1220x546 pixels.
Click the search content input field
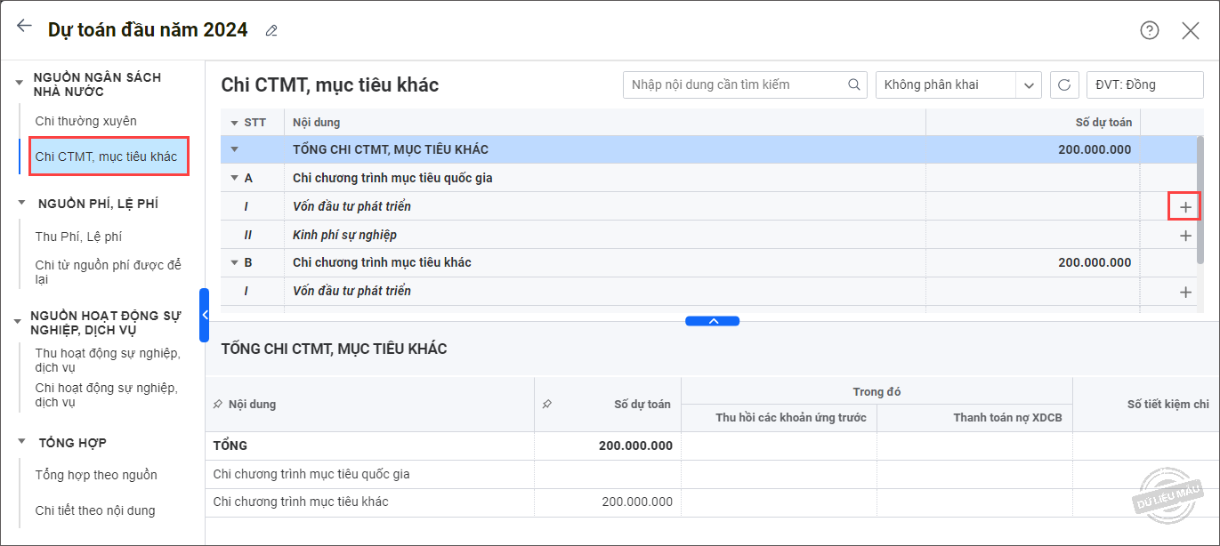[x=734, y=84]
